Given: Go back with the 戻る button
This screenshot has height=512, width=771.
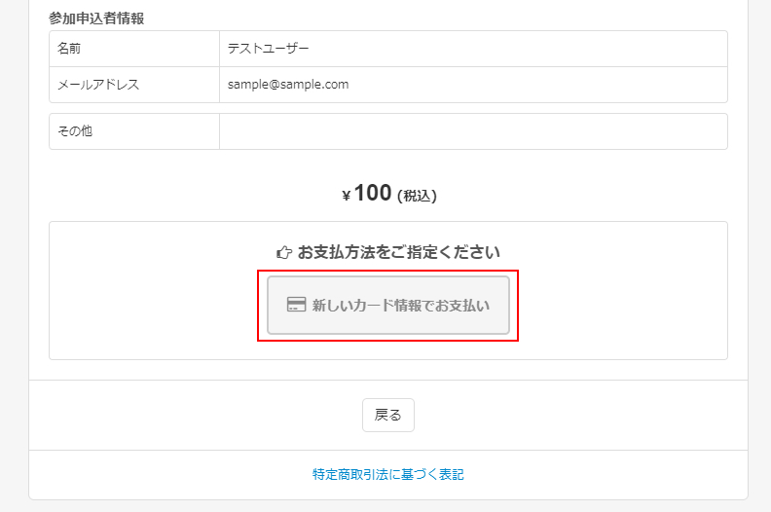Looking at the screenshot, I should pyautogui.click(x=387, y=415).
